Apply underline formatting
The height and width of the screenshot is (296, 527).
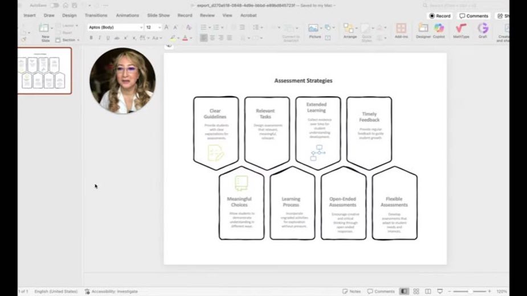pos(108,38)
